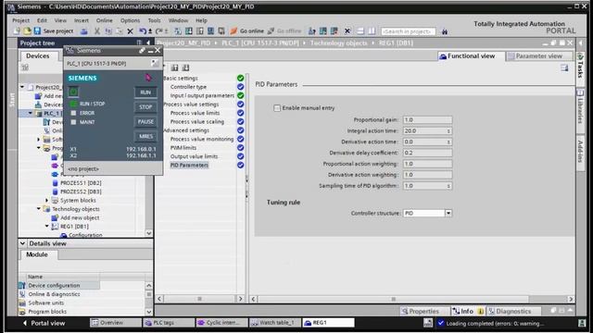
Task: Collapse the REG1 [DB1] tree node
Action: (x=47, y=226)
